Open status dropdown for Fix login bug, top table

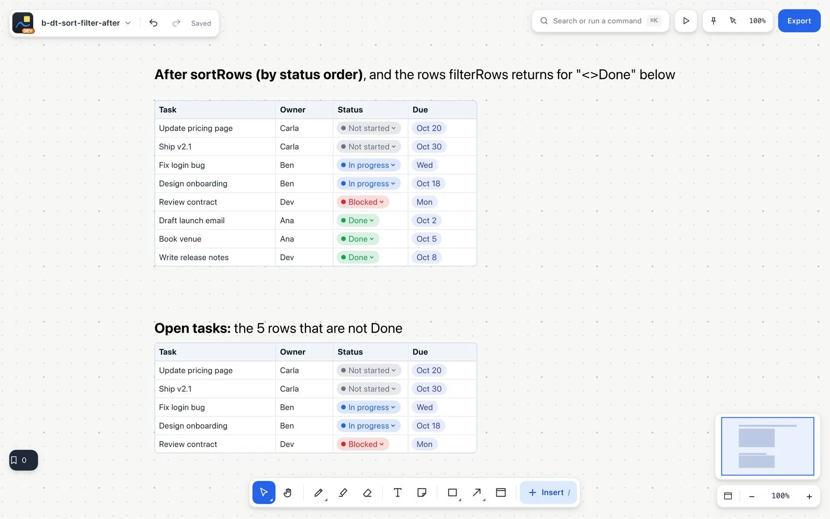tap(369, 165)
